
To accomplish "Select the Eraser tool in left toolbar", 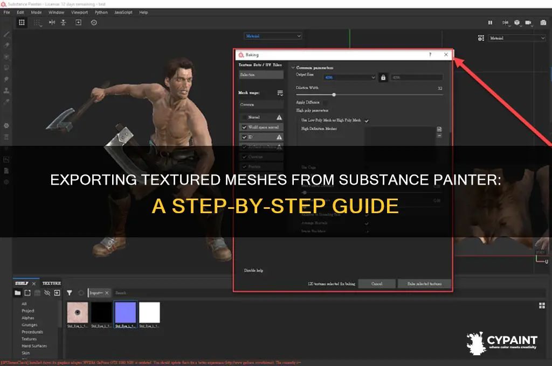I will click(6, 45).
